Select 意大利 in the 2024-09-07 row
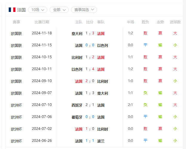The width and height of the screenshot is (186, 149). pyautogui.click(x=102, y=93)
